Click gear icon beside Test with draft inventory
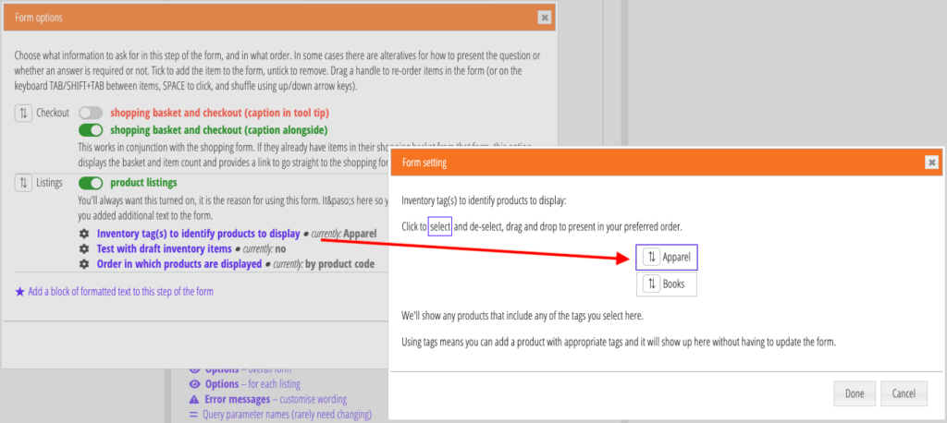 84,249
